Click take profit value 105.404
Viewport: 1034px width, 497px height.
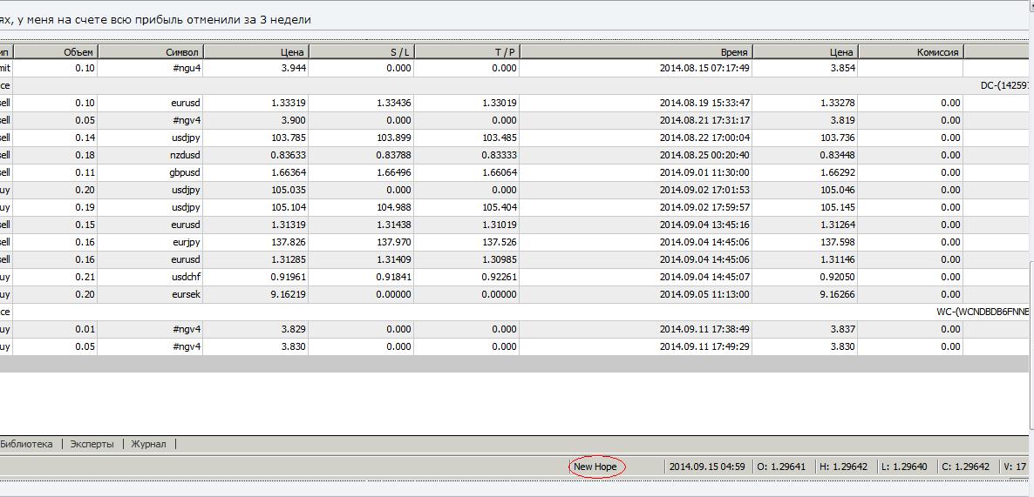pyautogui.click(x=500, y=207)
